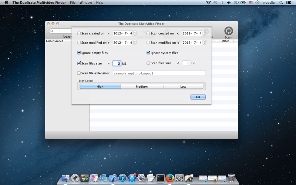
Task: Uncheck 'Ignore empty files'
Action: pyautogui.click(x=79, y=53)
